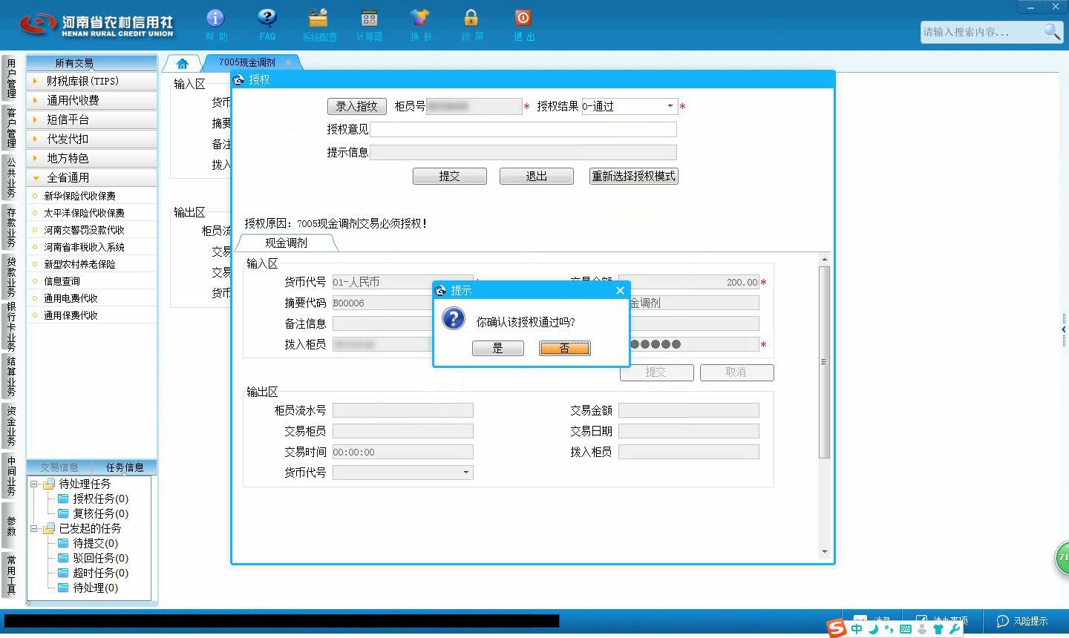Close the 7005现金调剂 tab

(288, 62)
